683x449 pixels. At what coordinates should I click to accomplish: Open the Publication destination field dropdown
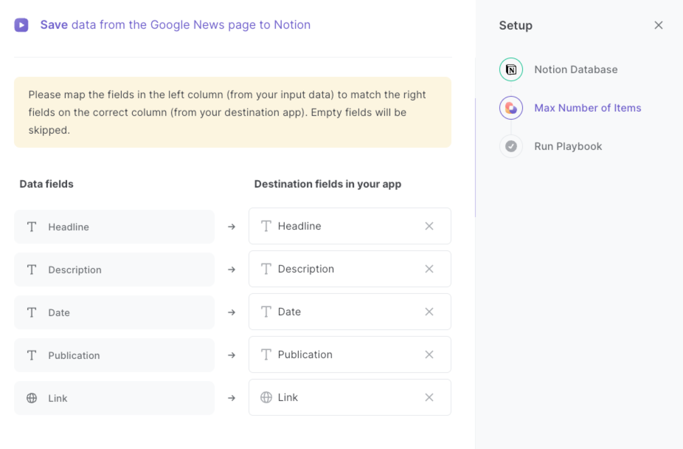[350, 355]
